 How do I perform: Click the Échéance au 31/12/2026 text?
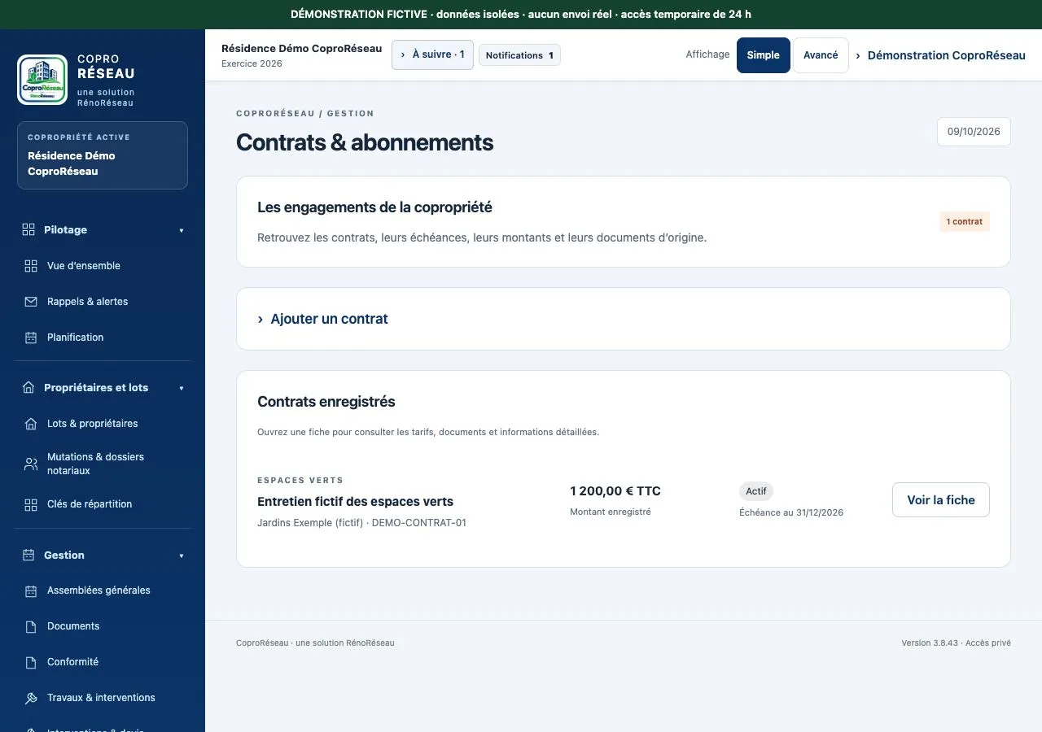[791, 512]
